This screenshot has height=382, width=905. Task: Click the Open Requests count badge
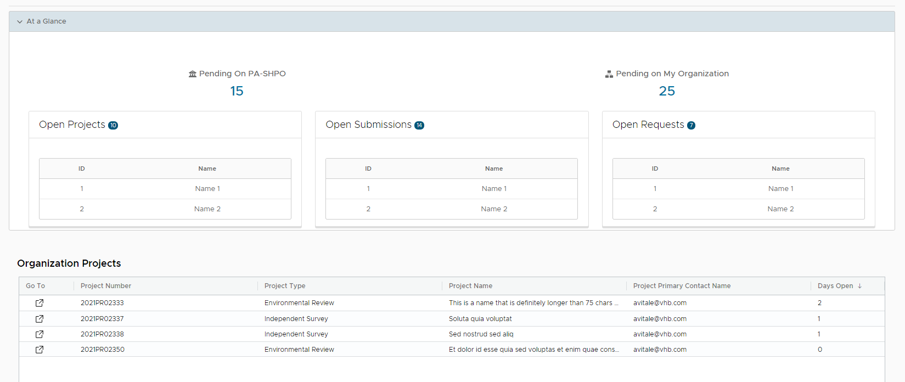691,125
